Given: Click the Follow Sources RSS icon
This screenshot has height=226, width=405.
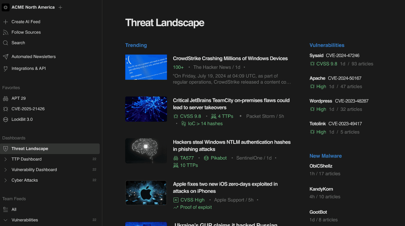Looking at the screenshot, I should tap(5, 32).
